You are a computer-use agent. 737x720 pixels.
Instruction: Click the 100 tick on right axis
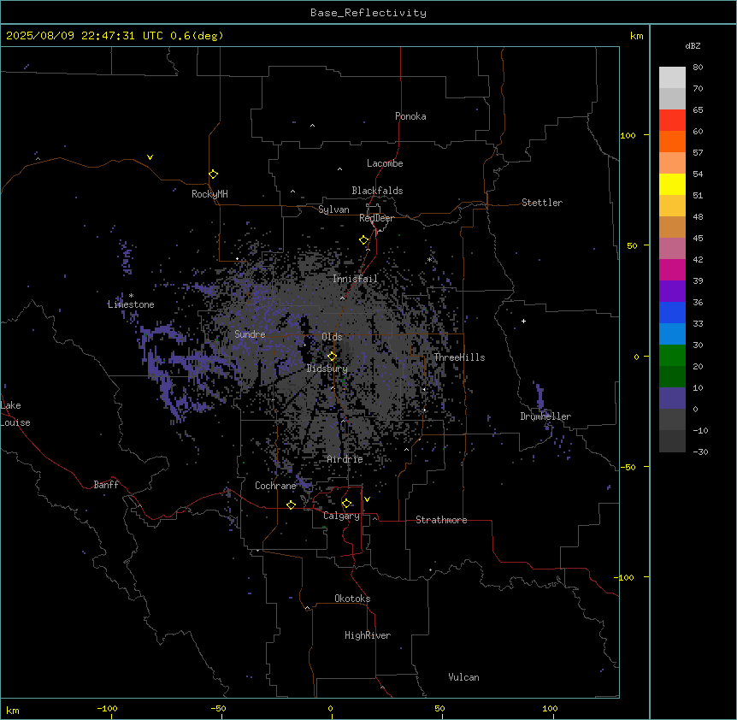(x=628, y=135)
